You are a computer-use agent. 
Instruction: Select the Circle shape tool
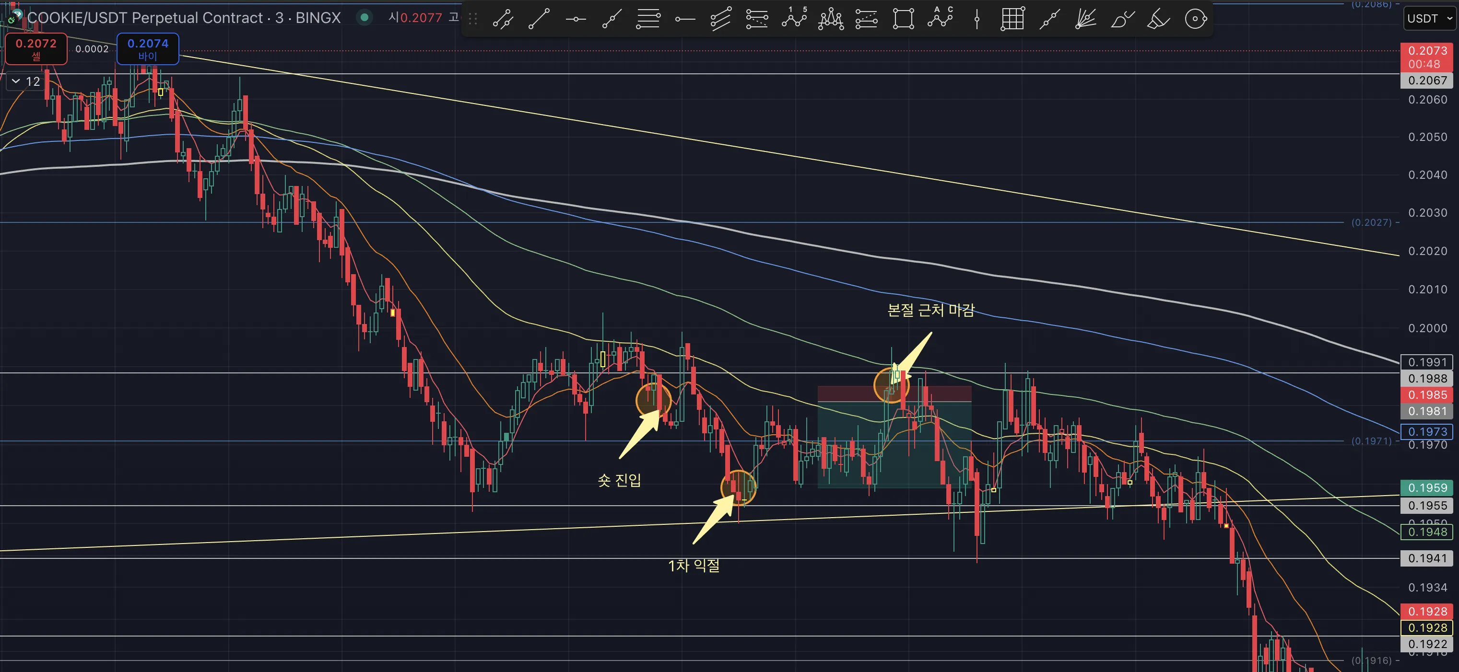pyautogui.click(x=1196, y=19)
